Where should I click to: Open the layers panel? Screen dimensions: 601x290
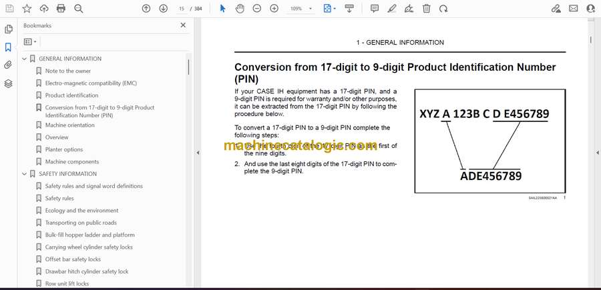8,84
